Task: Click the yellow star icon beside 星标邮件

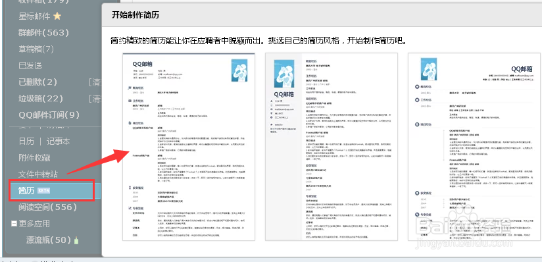Action: pos(57,16)
